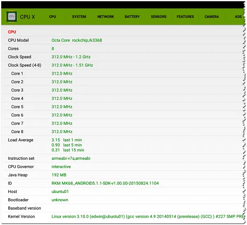Click the CPU X app title
This screenshot has height=225, width=247.
point(28,17)
